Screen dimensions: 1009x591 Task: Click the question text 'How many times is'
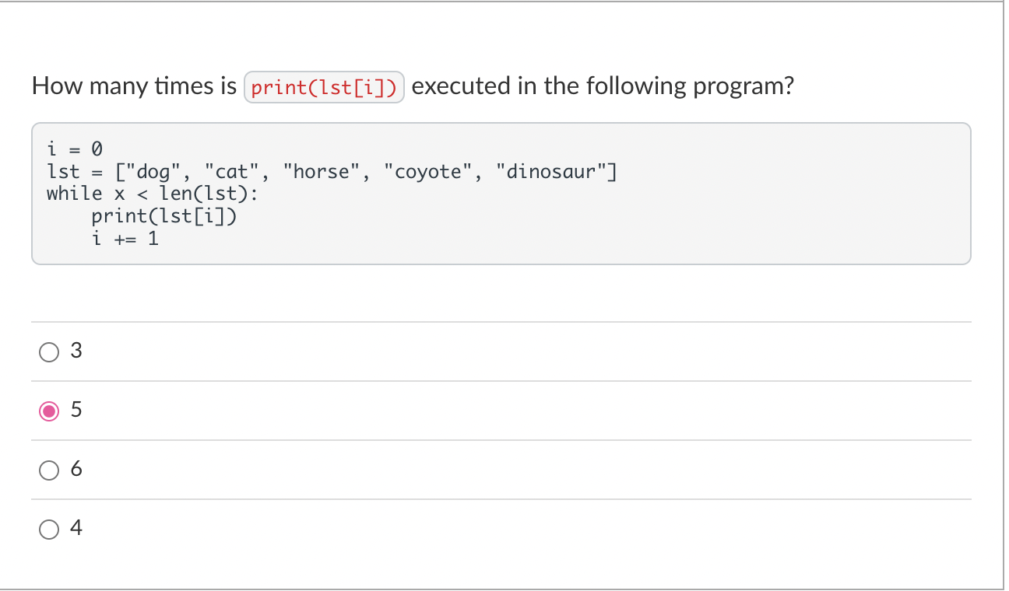(x=134, y=86)
